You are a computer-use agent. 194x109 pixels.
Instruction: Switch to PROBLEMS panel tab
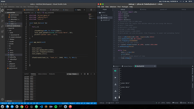pyautogui.click(x=52, y=74)
